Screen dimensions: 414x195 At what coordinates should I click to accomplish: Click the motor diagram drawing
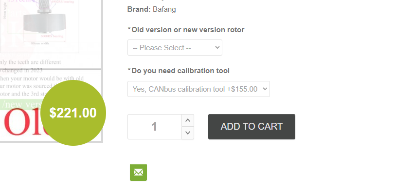(x=39, y=22)
